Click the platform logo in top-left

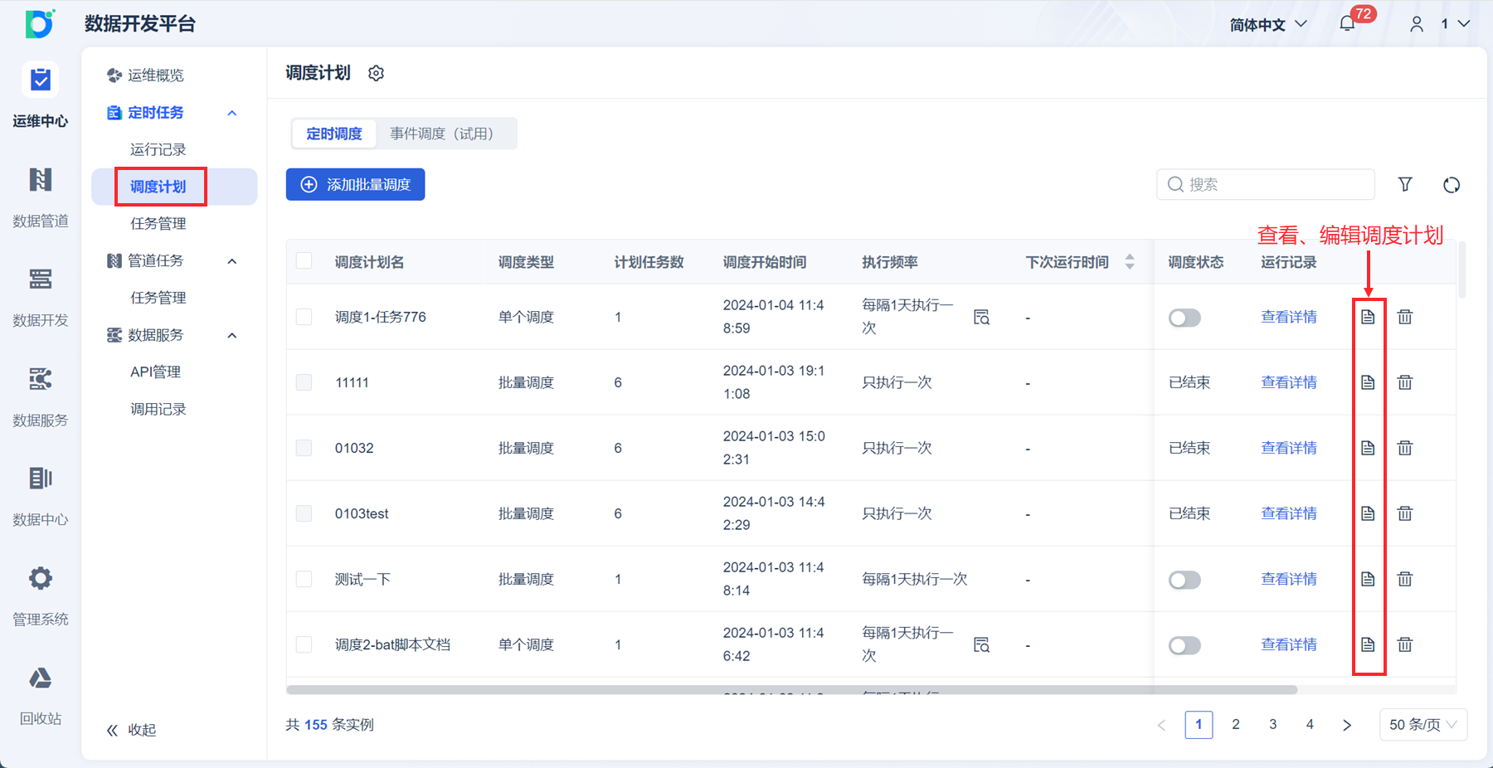coord(40,23)
